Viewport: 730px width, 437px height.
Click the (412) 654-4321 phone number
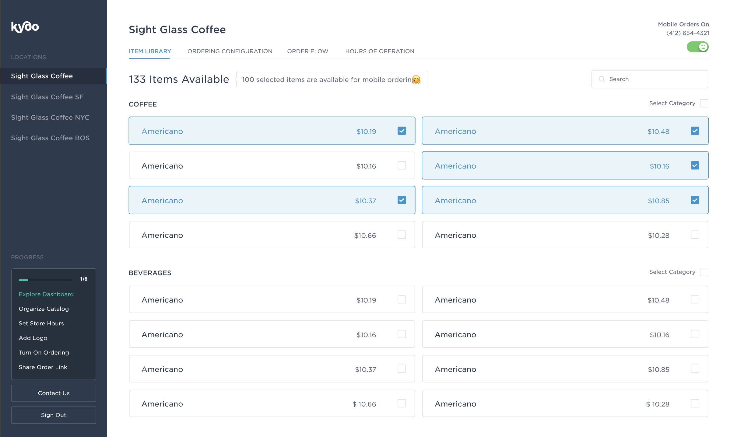click(x=688, y=33)
